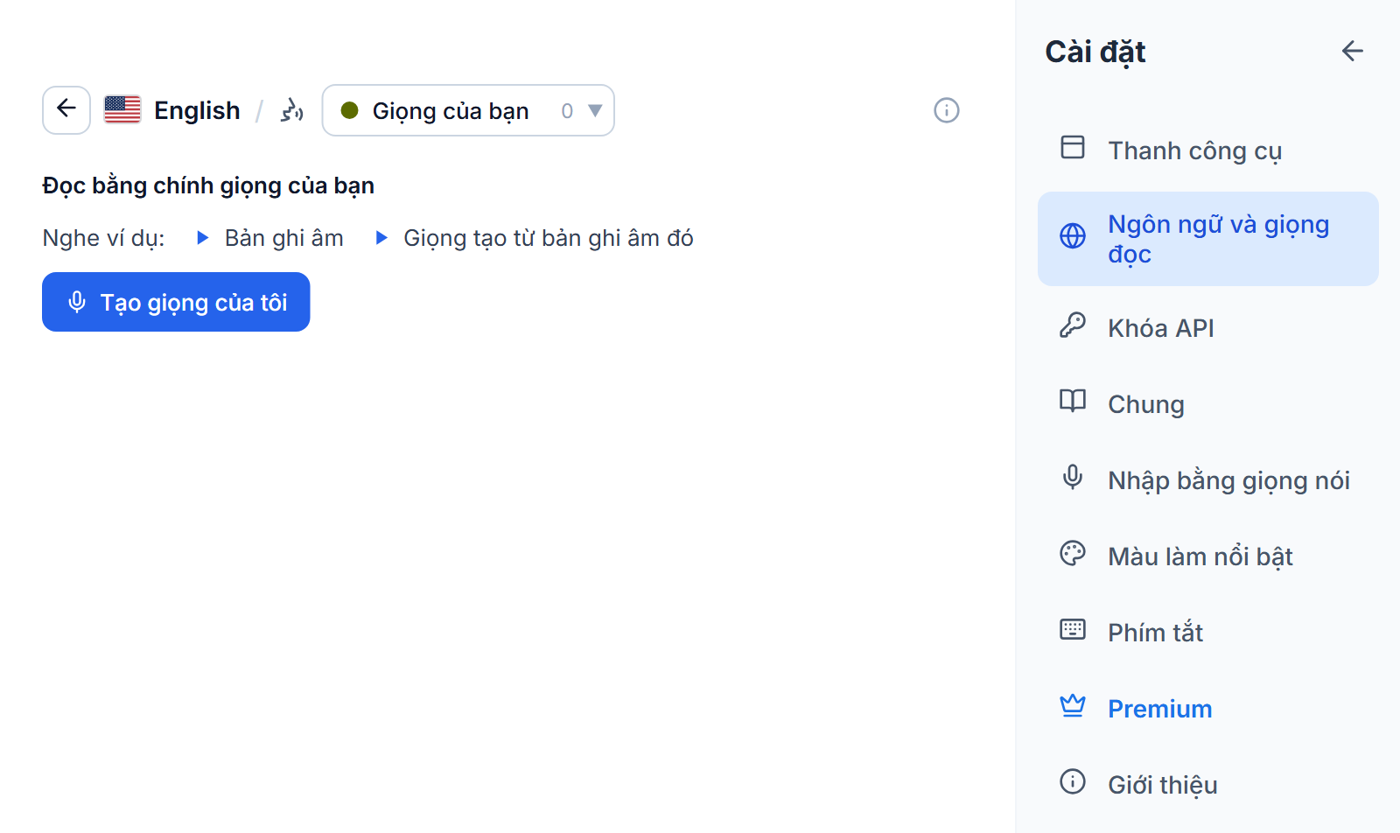
Task: Click the Premium crown icon
Action: [x=1073, y=705]
